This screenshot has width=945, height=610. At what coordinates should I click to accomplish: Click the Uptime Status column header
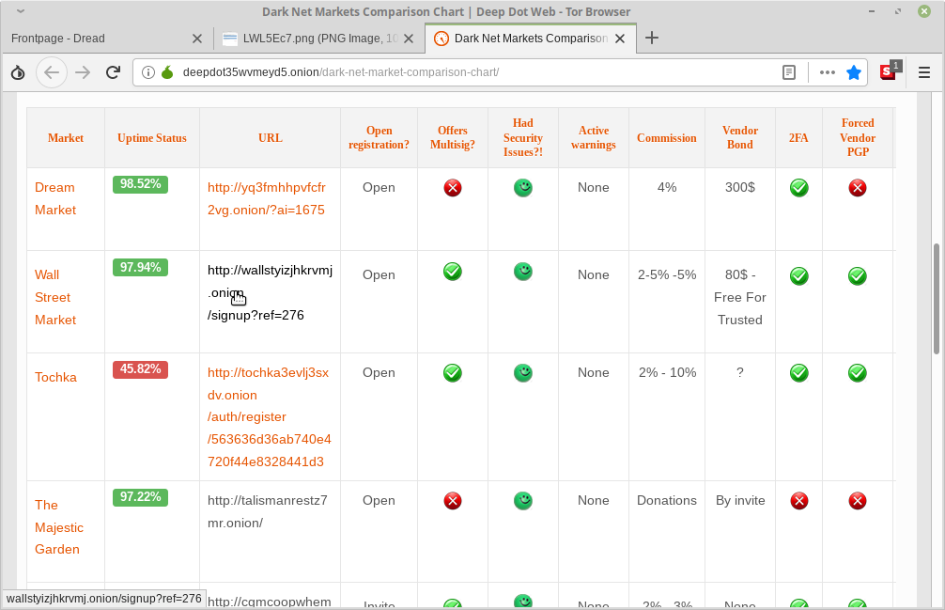tap(152, 138)
